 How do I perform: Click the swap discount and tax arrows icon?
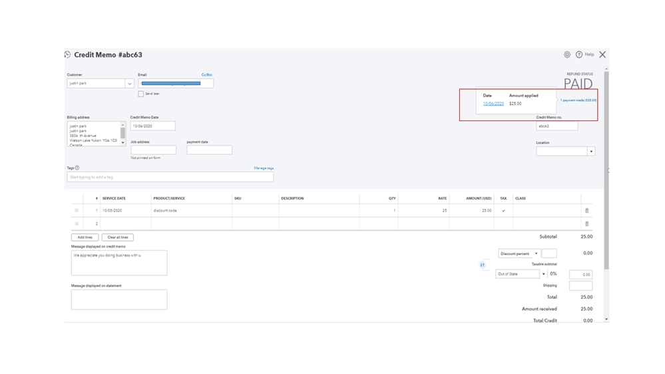483,265
